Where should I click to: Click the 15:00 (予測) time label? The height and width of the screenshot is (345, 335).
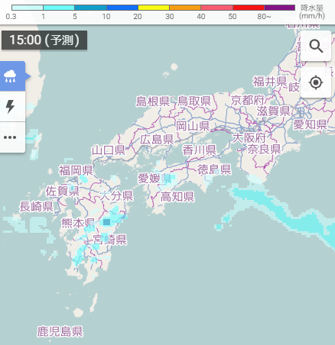coord(44,40)
